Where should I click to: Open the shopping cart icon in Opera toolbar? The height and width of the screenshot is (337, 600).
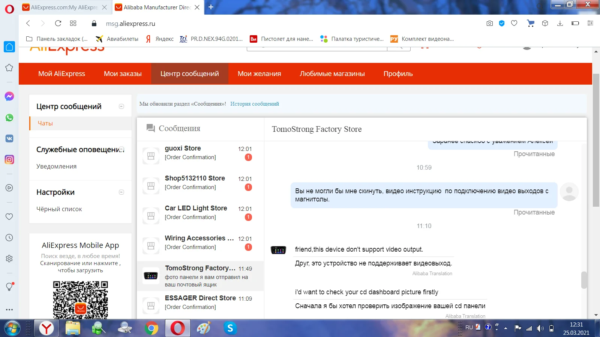[531, 23]
